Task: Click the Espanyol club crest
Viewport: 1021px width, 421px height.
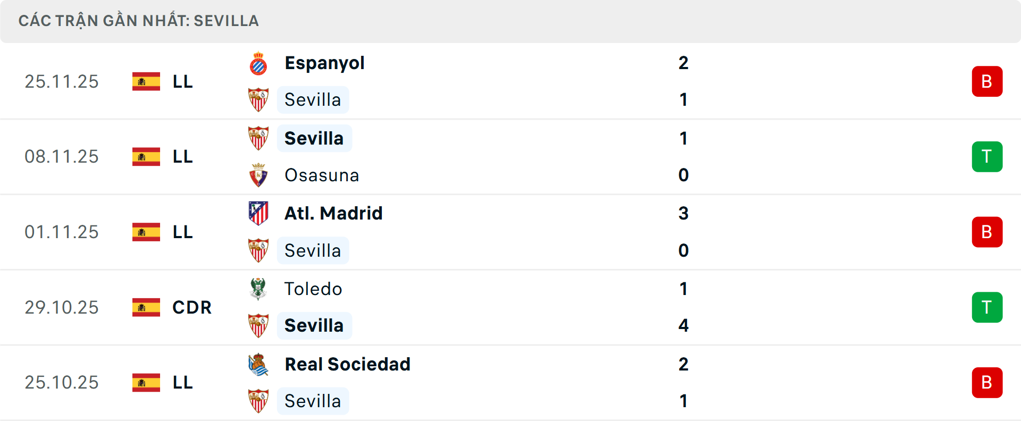Action: [x=258, y=62]
